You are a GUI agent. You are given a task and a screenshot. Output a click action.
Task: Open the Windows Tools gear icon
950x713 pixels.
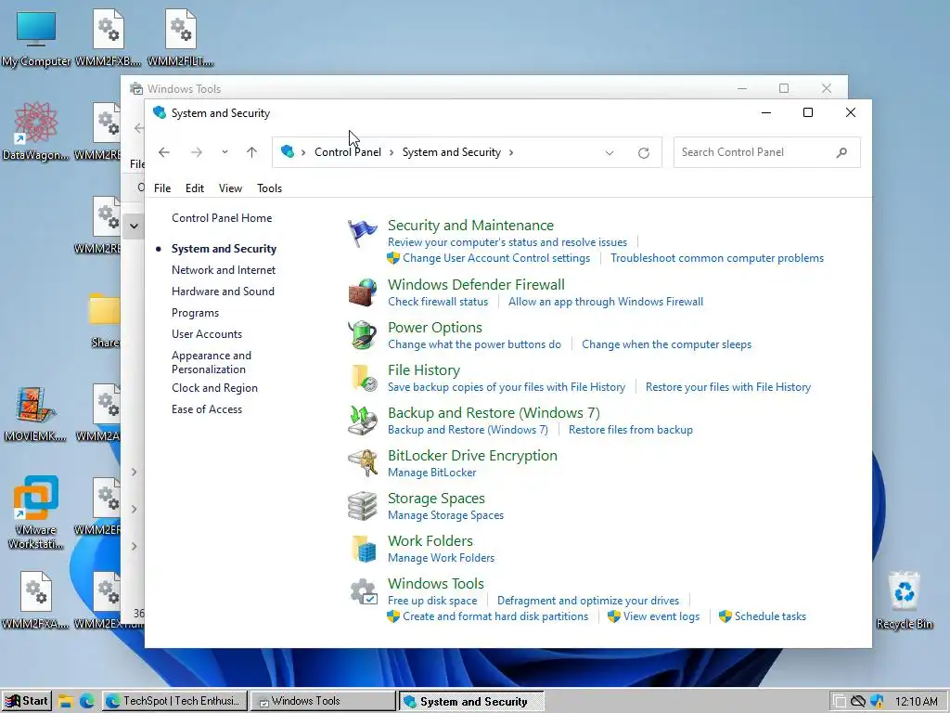point(364,591)
